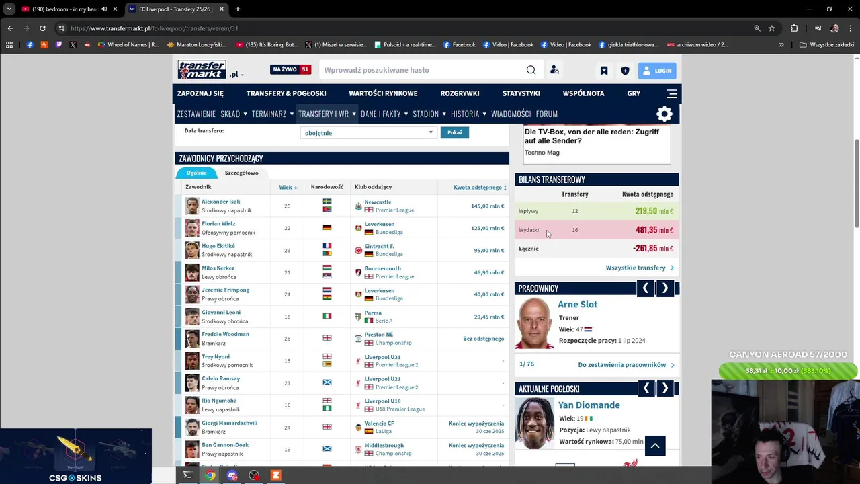
Task: Click the Parma club crest
Action: (359, 317)
